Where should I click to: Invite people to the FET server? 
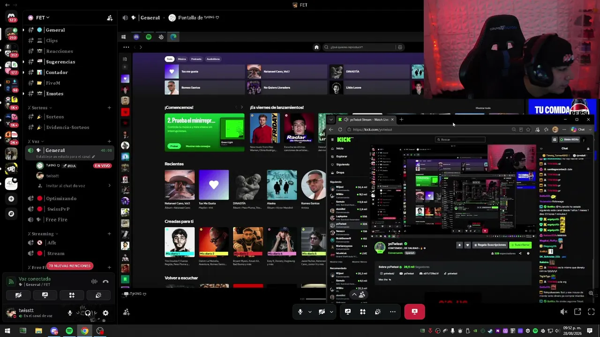pos(110,18)
